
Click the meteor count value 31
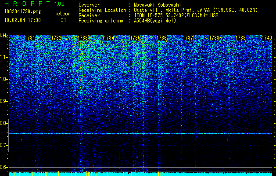coord(64,20)
